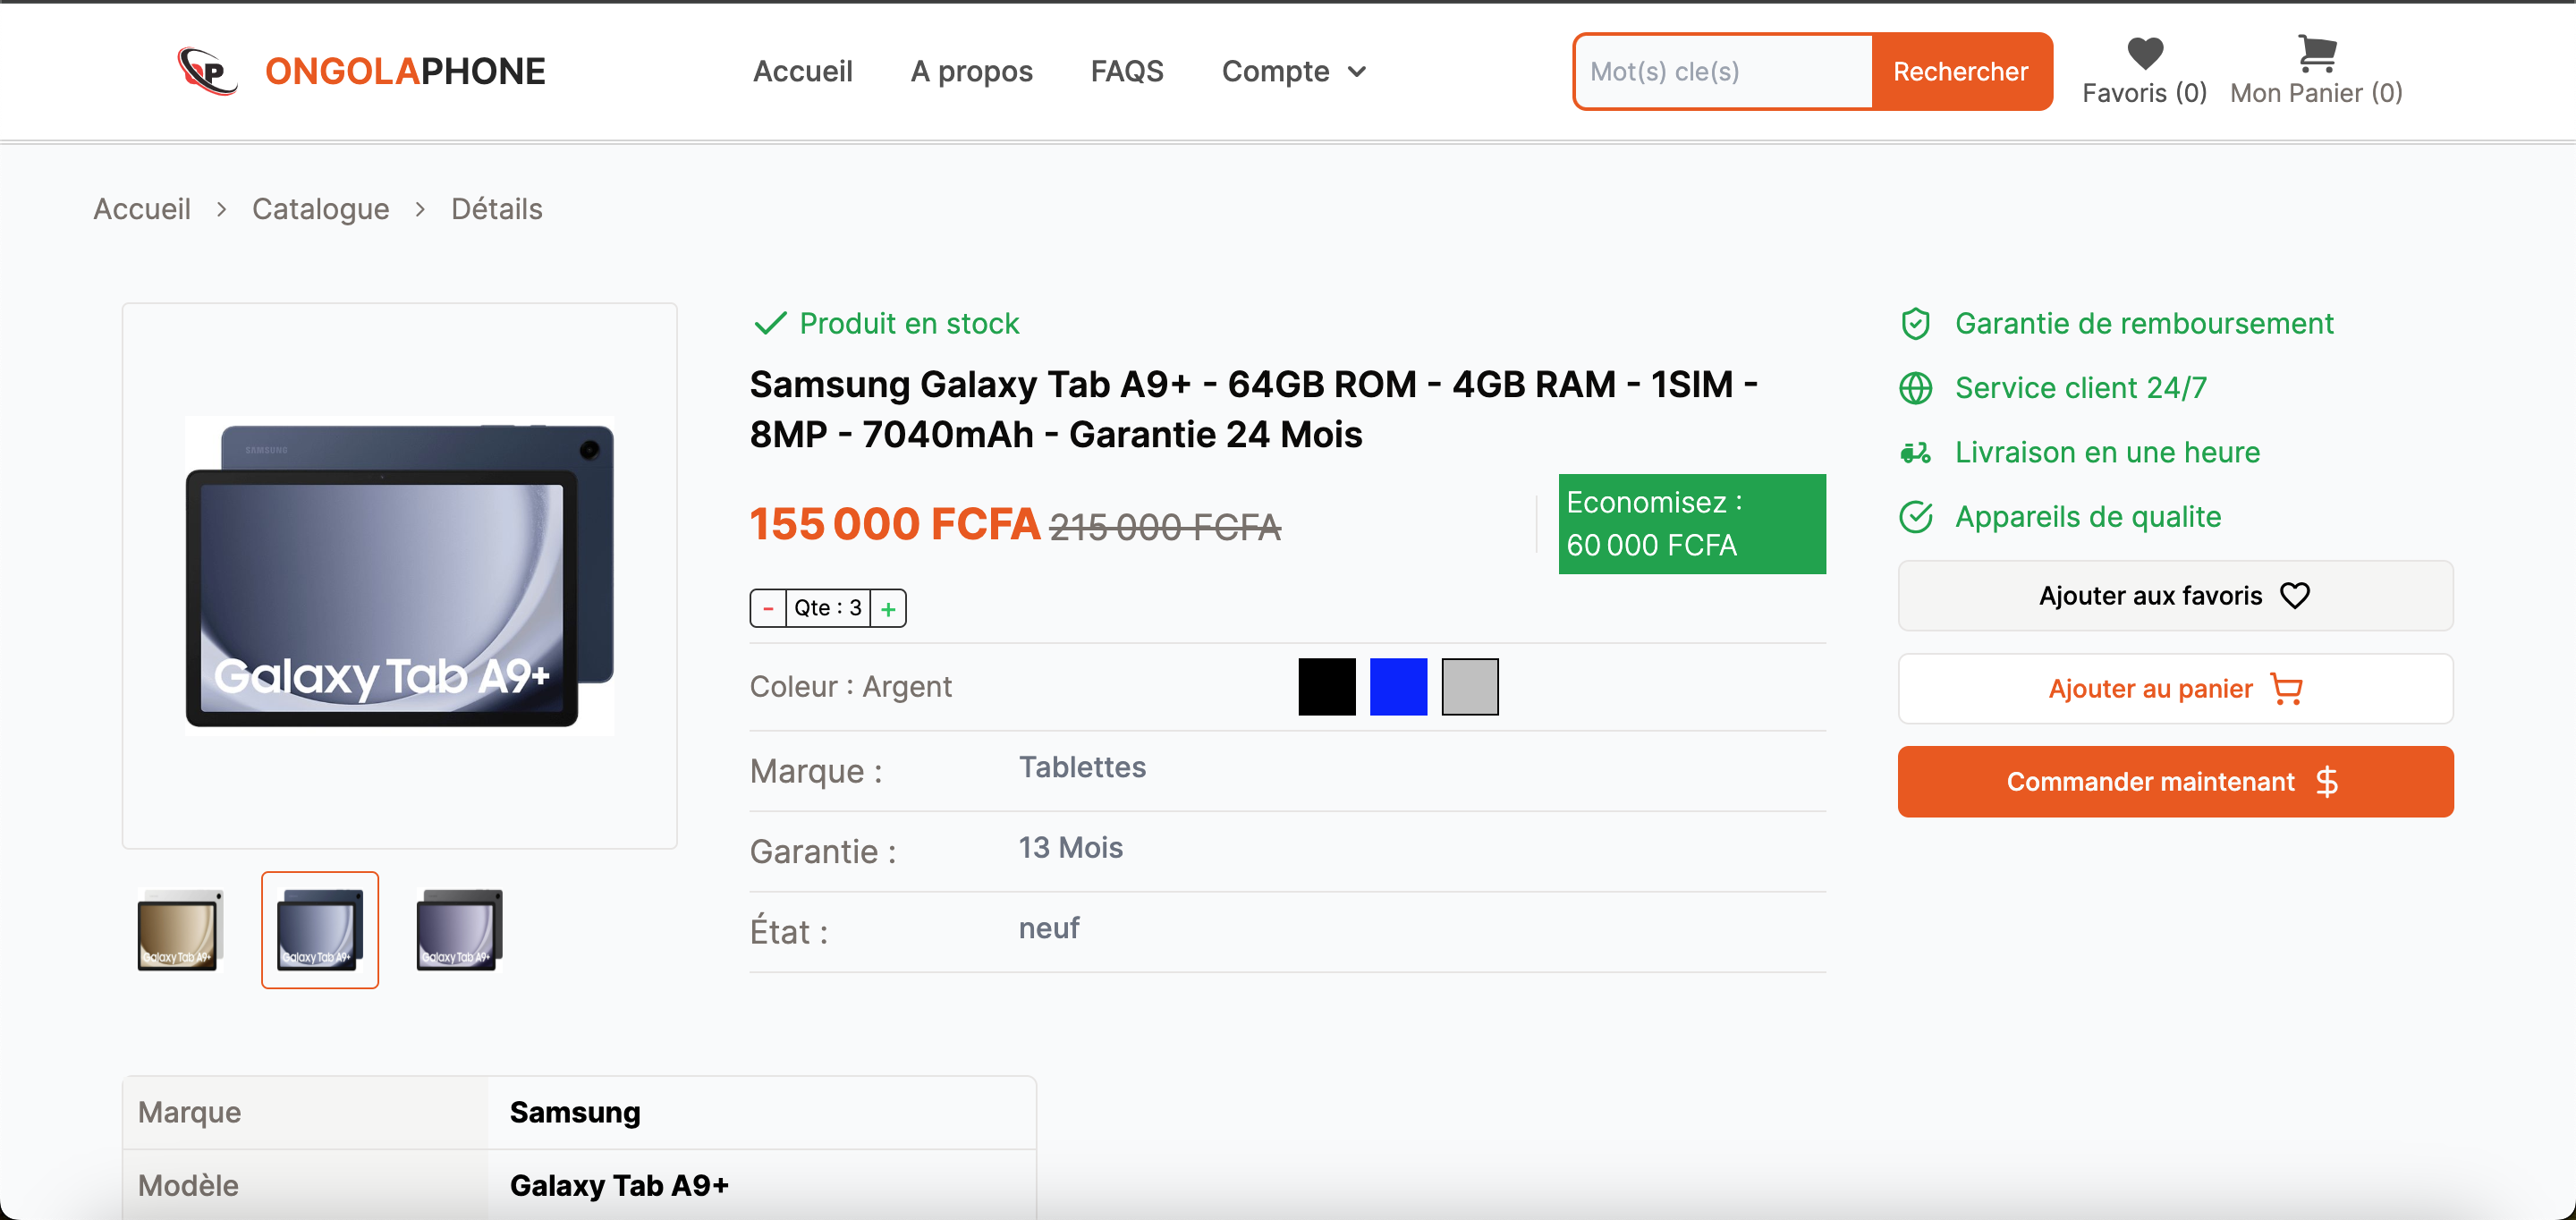Click the neuf condition value
This screenshot has width=2576, height=1220.
pyautogui.click(x=1049, y=929)
